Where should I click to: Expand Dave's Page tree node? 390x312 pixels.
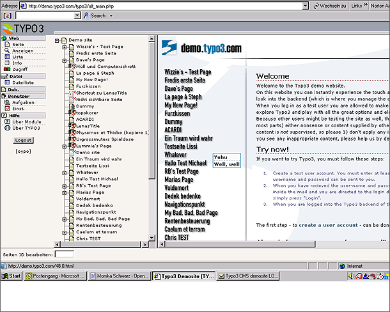pyautogui.click(x=65, y=61)
